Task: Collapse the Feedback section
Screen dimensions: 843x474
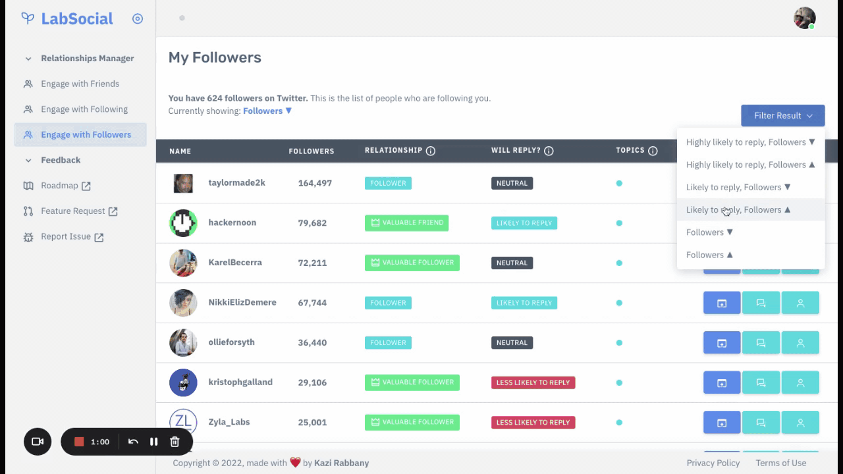Action: [x=28, y=160]
